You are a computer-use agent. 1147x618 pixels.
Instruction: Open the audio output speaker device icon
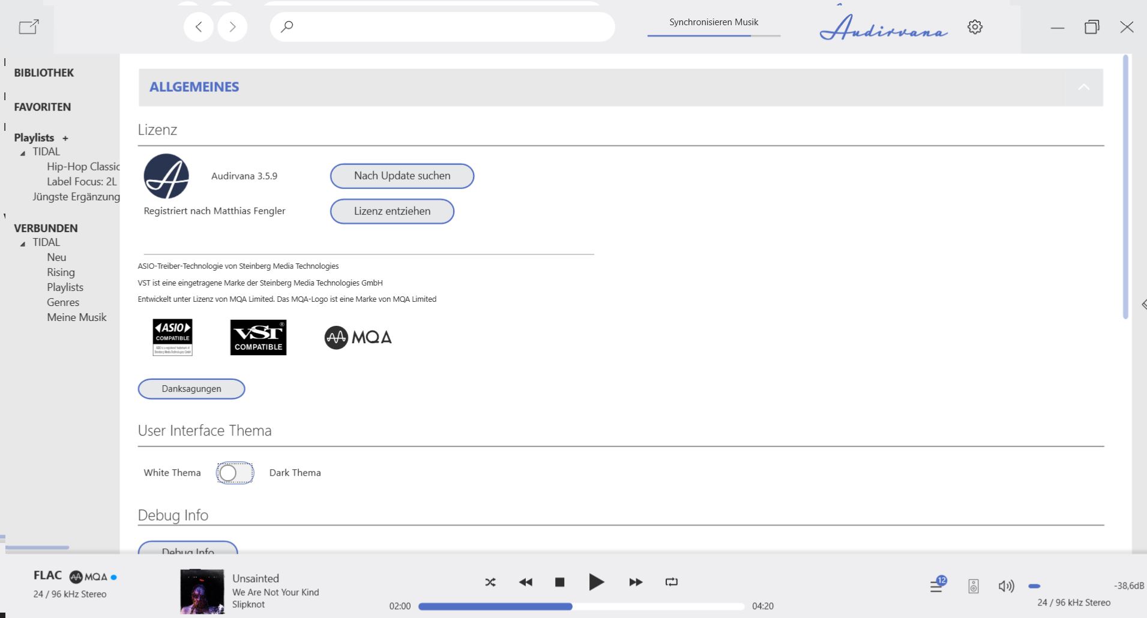[x=974, y=586]
